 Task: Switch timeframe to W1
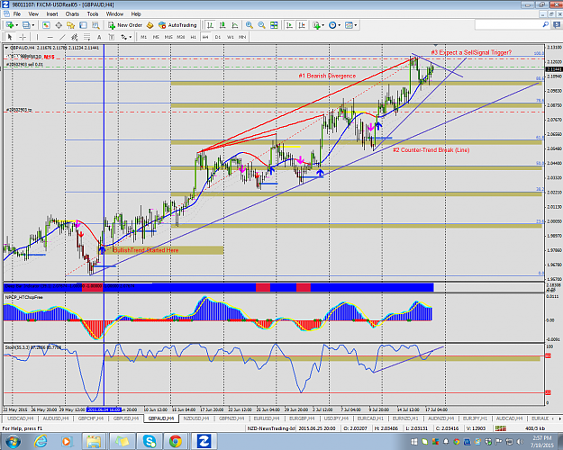pos(231,37)
